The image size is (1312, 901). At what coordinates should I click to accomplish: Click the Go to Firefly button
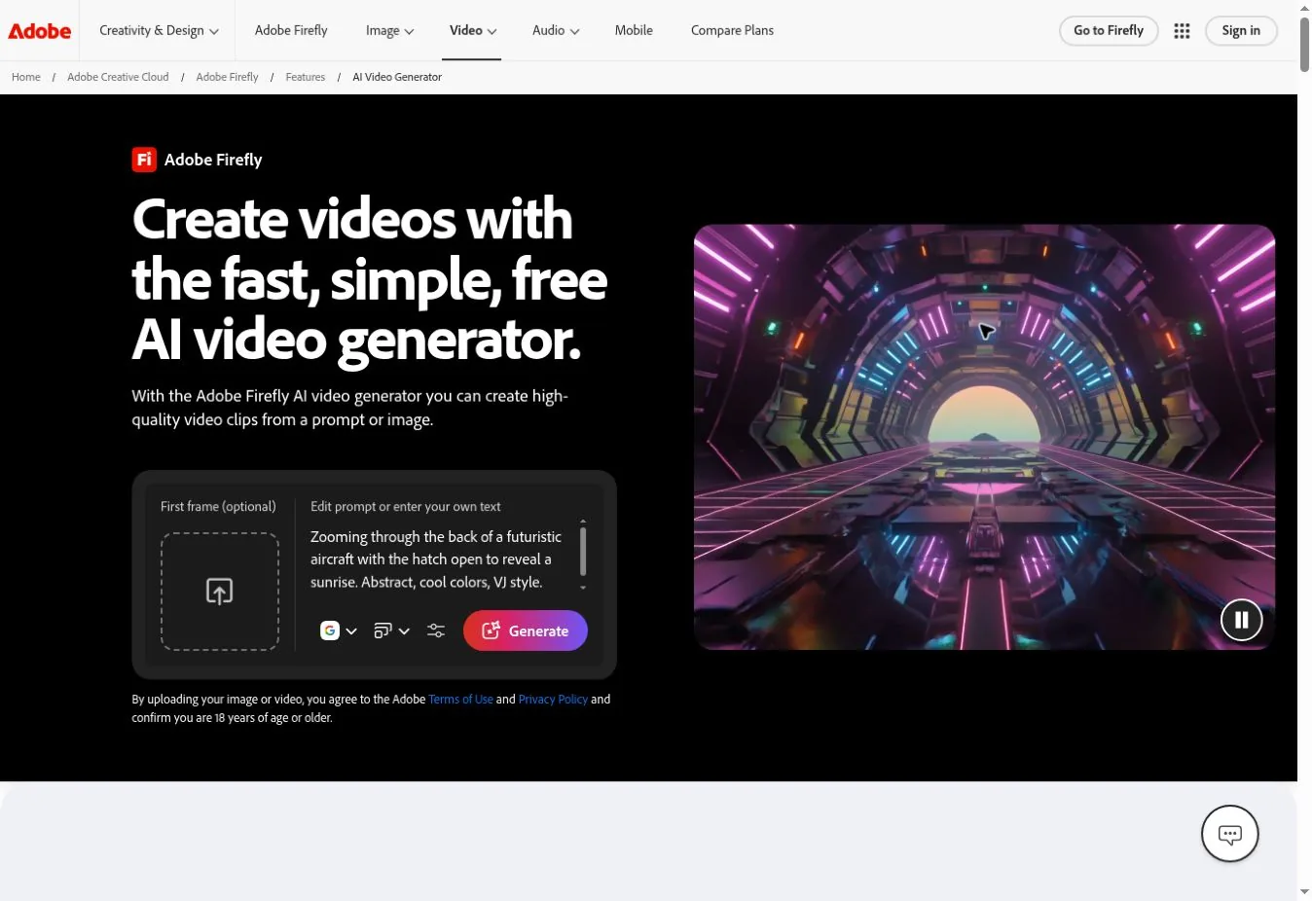(1109, 30)
